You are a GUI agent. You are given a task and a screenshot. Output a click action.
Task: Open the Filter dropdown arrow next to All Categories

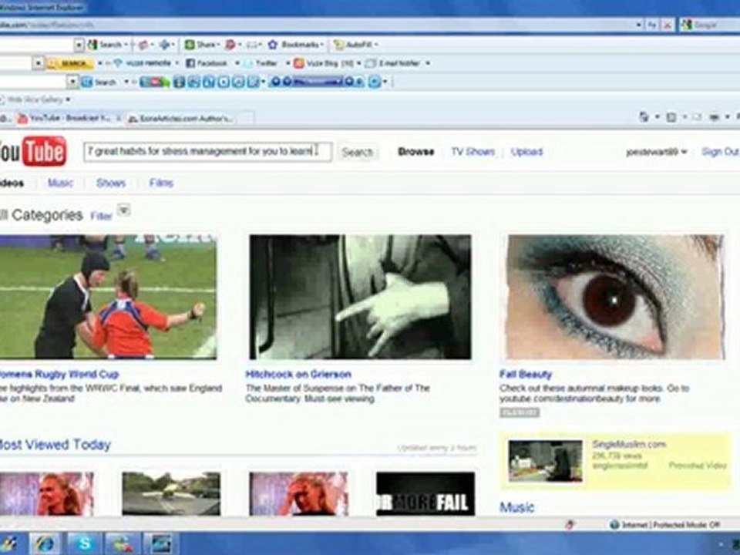[123, 210]
